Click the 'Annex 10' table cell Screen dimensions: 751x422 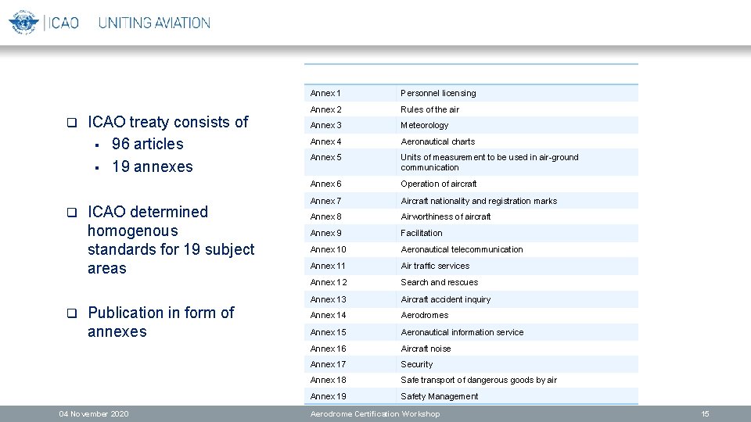pos(350,249)
